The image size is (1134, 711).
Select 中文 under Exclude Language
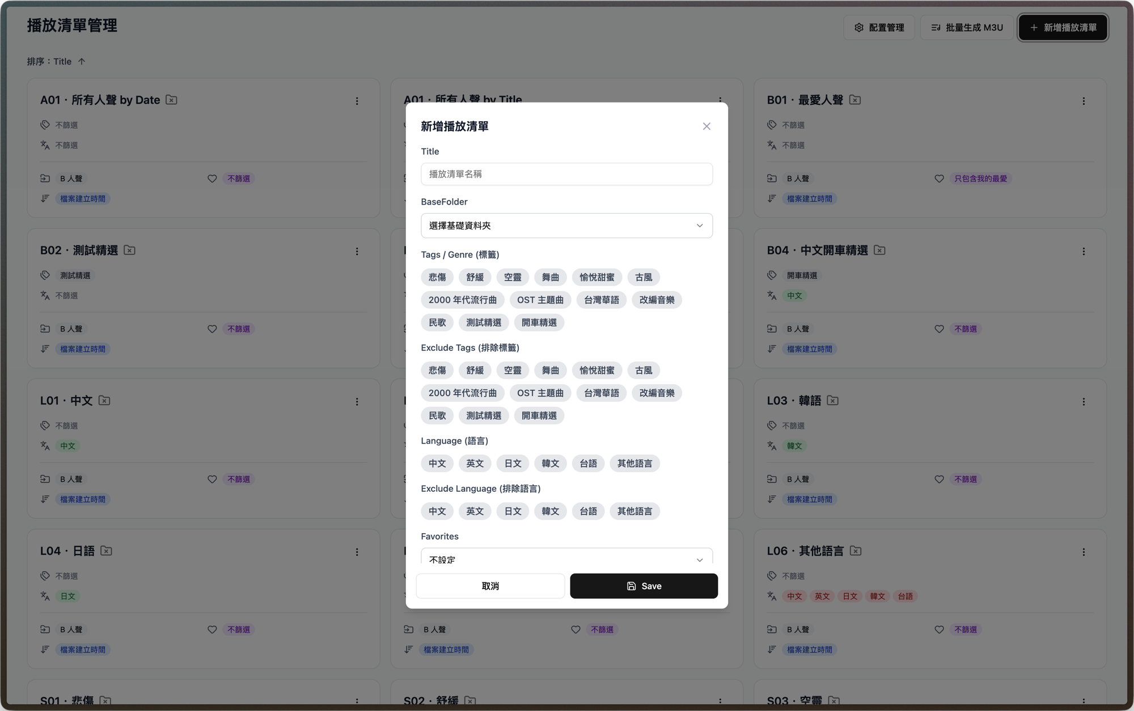point(437,511)
